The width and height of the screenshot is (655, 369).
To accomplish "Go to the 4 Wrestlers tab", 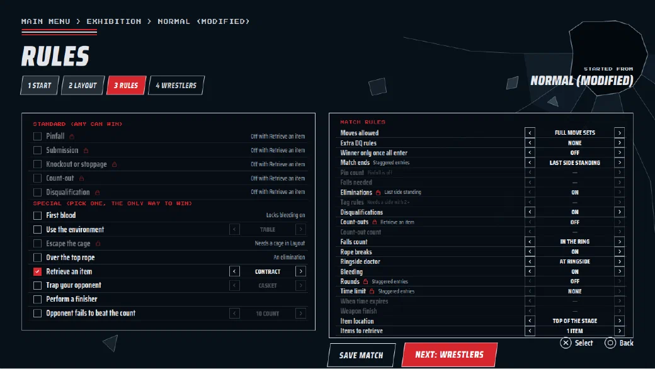I will 176,86.
